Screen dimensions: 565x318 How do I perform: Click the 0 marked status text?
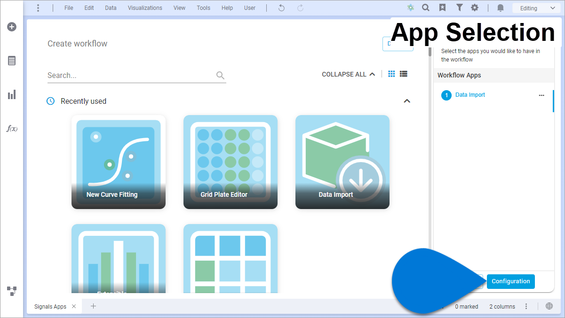[x=466, y=307]
